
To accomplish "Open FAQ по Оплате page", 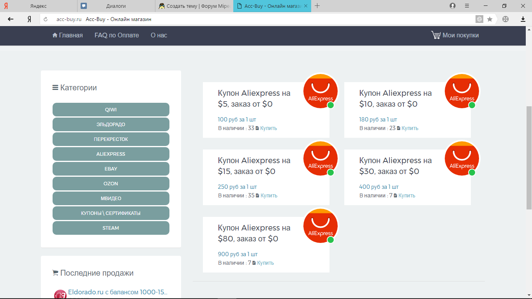I will pyautogui.click(x=117, y=35).
